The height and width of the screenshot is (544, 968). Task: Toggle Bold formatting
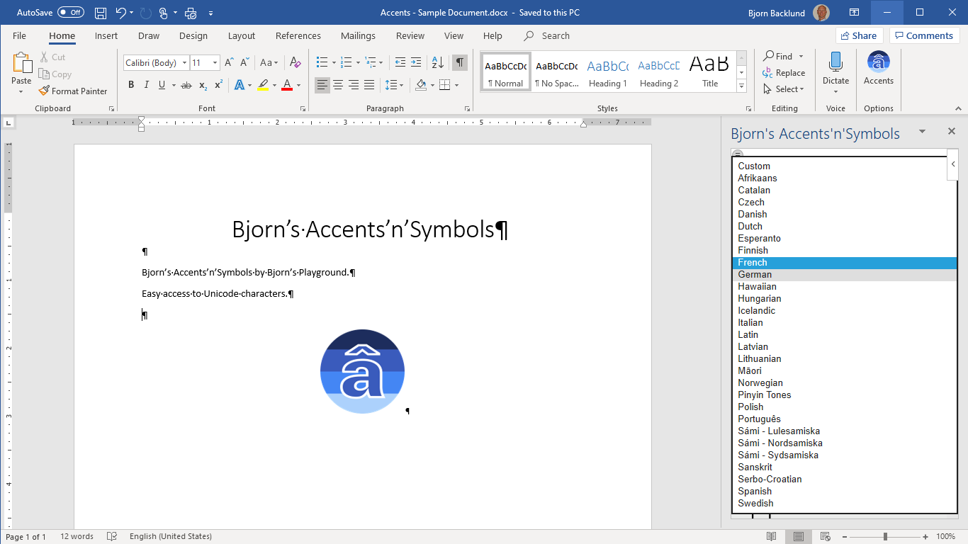pos(131,85)
